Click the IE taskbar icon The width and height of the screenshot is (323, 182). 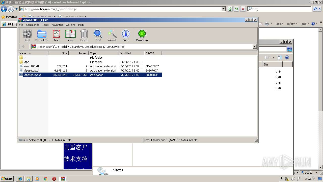[x=20, y=179]
